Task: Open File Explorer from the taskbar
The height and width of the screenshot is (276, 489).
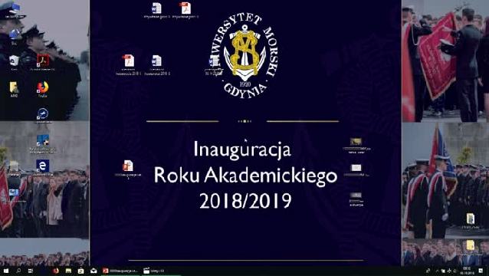Action: click(68, 271)
